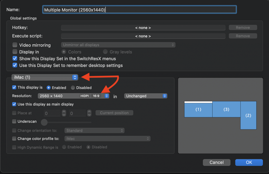Click Remove button next to Hotkey
Viewport: 269px width, 174px height.
[243, 28]
